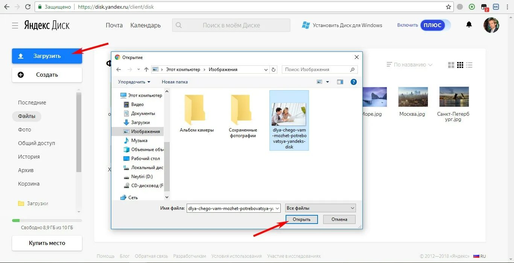The height and width of the screenshot is (263, 514).
Task: Expand the address path history dropdown
Action: click(x=266, y=70)
